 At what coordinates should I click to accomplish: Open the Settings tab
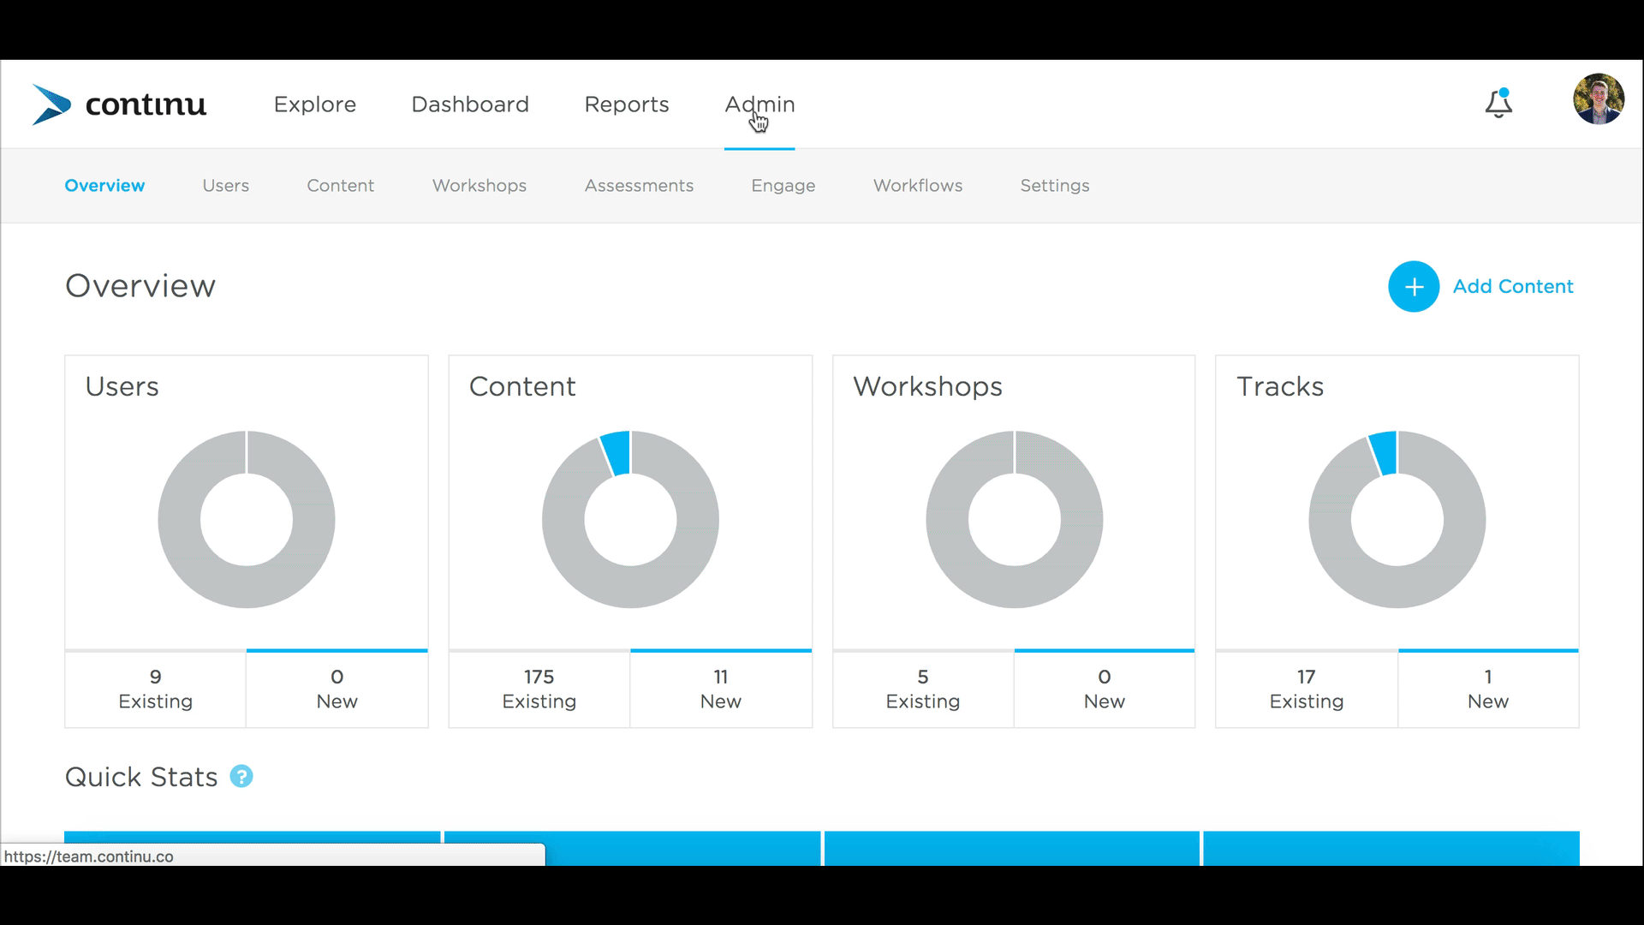(1055, 186)
